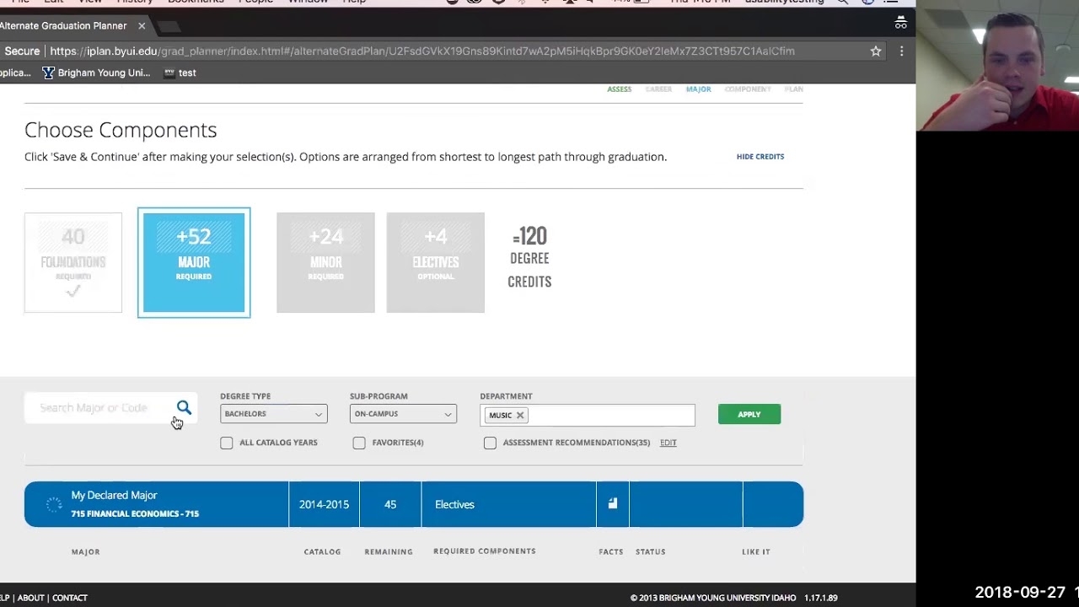Click the 40 Foundations completed tile
This screenshot has width=1079, height=607.
coord(73,261)
